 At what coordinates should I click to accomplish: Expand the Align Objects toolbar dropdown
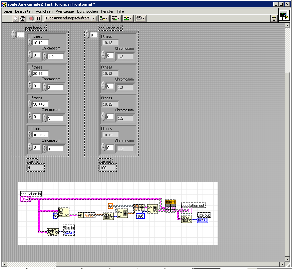[104, 18]
